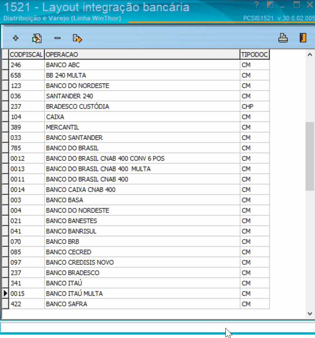The image size is (315, 338).
Task: Sort by the CODFISCAL column header
Action: (27, 54)
